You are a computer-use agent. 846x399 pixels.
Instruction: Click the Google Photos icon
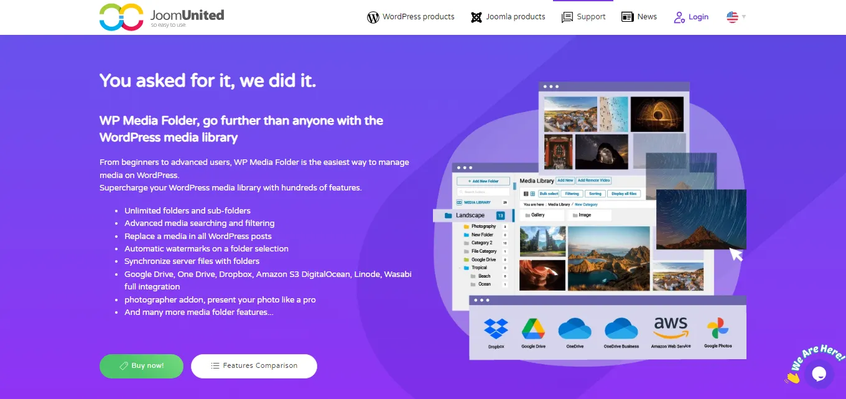[x=718, y=329]
